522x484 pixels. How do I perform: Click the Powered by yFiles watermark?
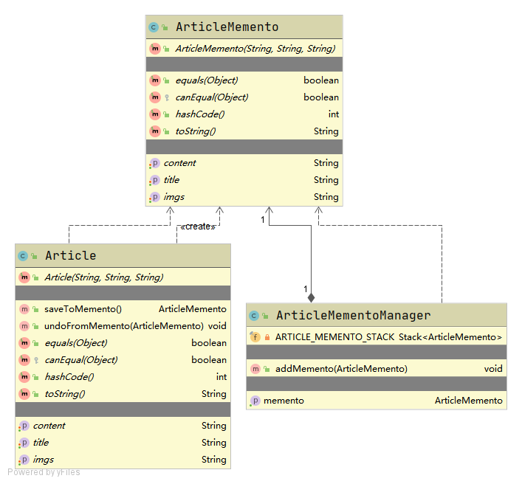click(44, 472)
